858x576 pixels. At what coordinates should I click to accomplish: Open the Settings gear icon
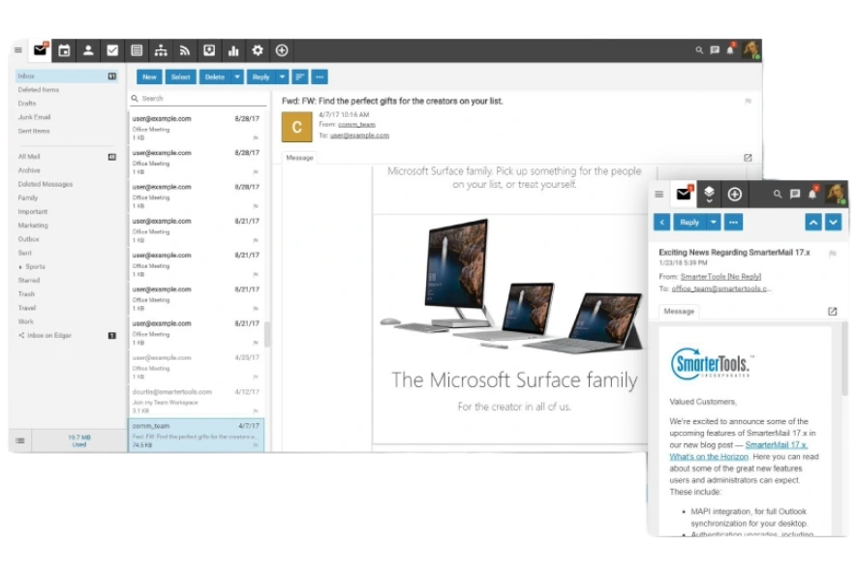coord(258,49)
